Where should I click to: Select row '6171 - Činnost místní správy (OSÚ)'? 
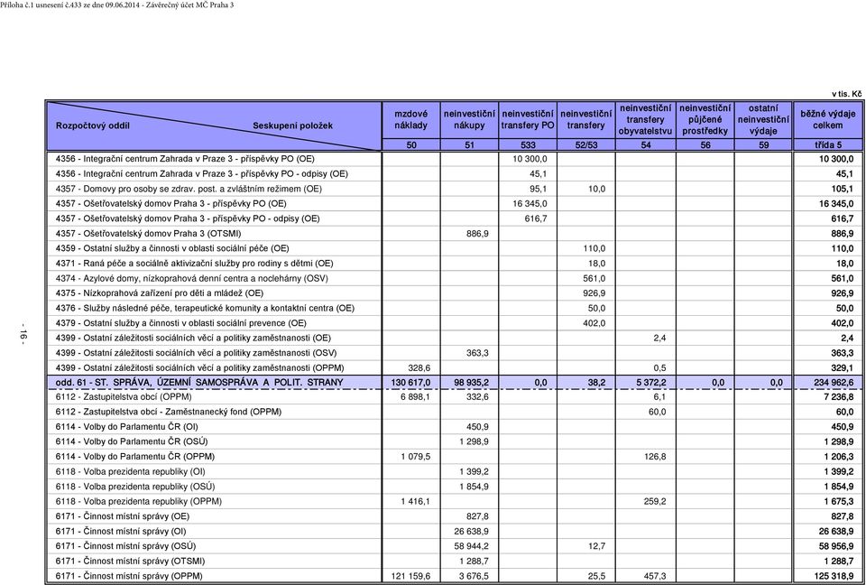pyautogui.click(x=454, y=546)
